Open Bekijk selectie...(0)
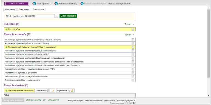Image resolution: width=211 pixels, height=105 pixels. tap(36, 100)
